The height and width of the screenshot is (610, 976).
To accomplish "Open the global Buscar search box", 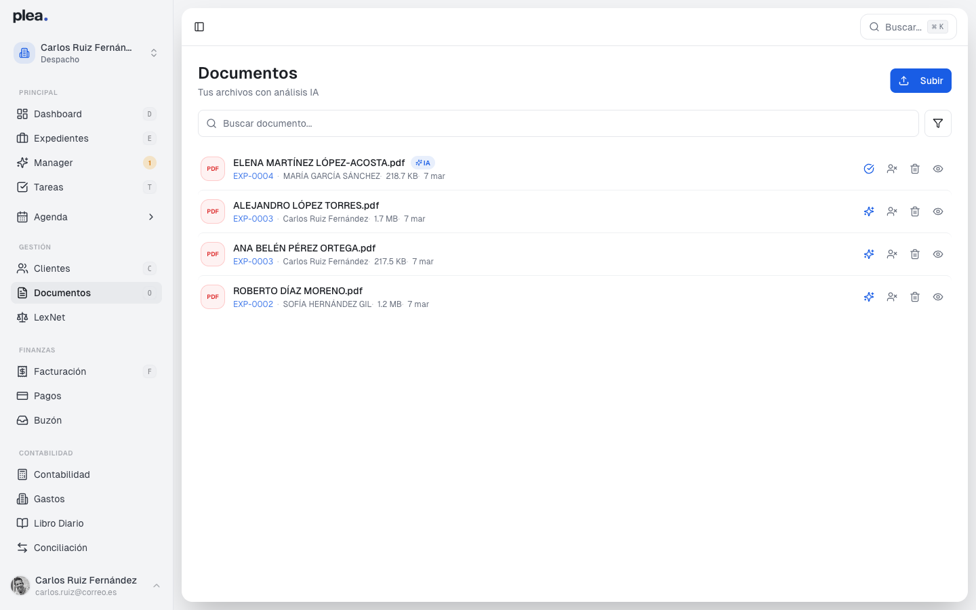I will pos(908,27).
